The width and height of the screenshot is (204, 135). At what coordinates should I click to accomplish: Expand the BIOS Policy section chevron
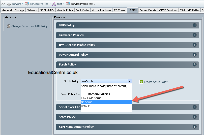pyautogui.click(x=194, y=25)
